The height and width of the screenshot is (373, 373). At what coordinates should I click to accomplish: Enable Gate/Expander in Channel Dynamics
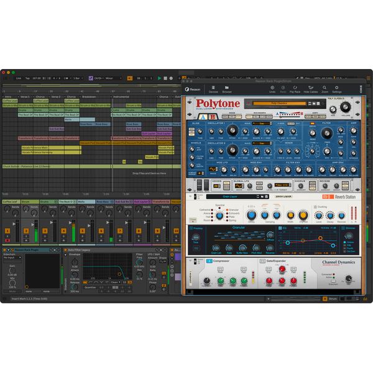[x=262, y=261]
